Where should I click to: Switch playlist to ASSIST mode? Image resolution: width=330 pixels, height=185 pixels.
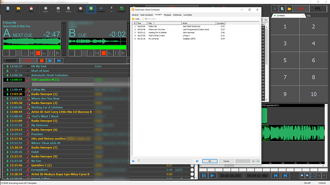click(x=11, y=61)
